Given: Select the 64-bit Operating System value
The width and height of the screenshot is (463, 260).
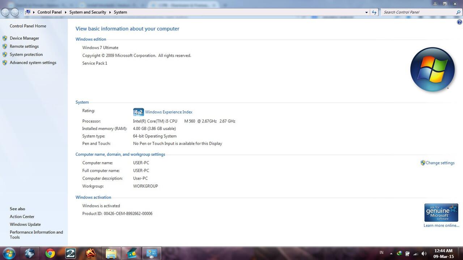Looking at the screenshot, I should tap(155, 136).
